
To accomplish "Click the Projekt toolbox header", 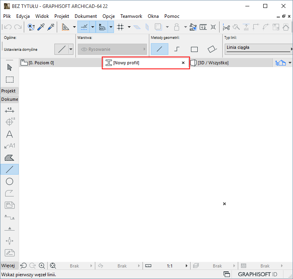I will click(10, 91).
